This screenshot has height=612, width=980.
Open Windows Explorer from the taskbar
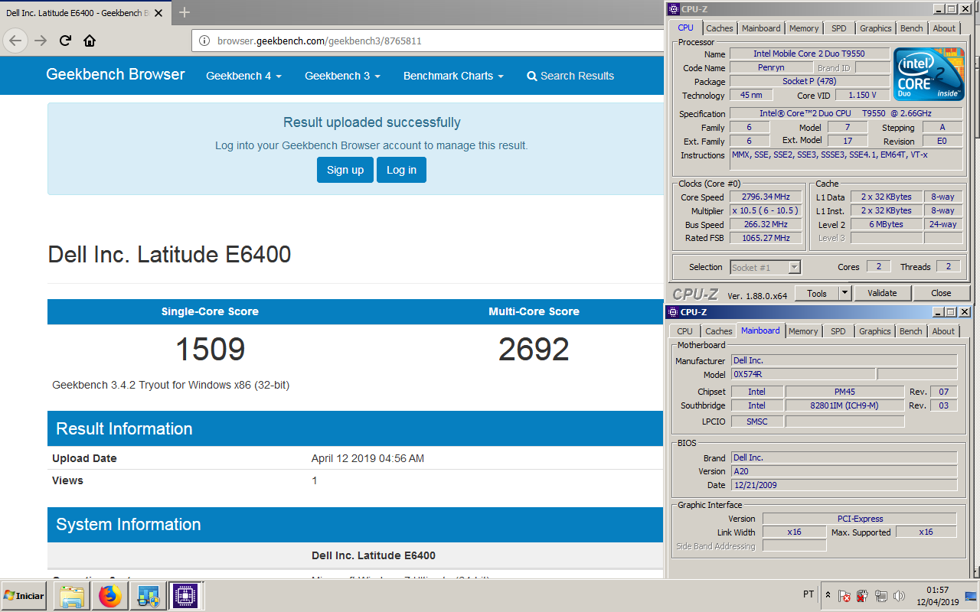pos(72,596)
